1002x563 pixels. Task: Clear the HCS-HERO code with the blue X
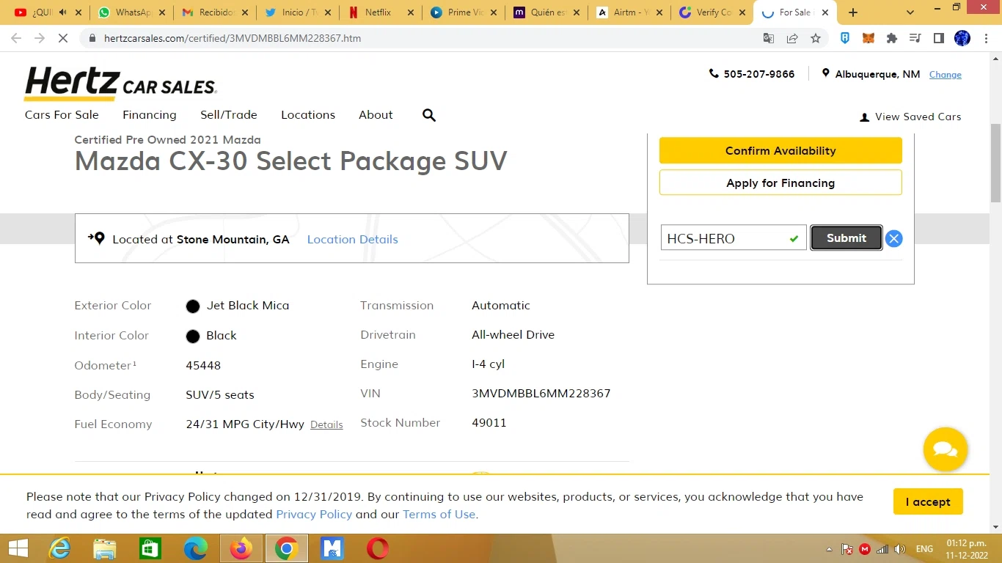point(893,238)
